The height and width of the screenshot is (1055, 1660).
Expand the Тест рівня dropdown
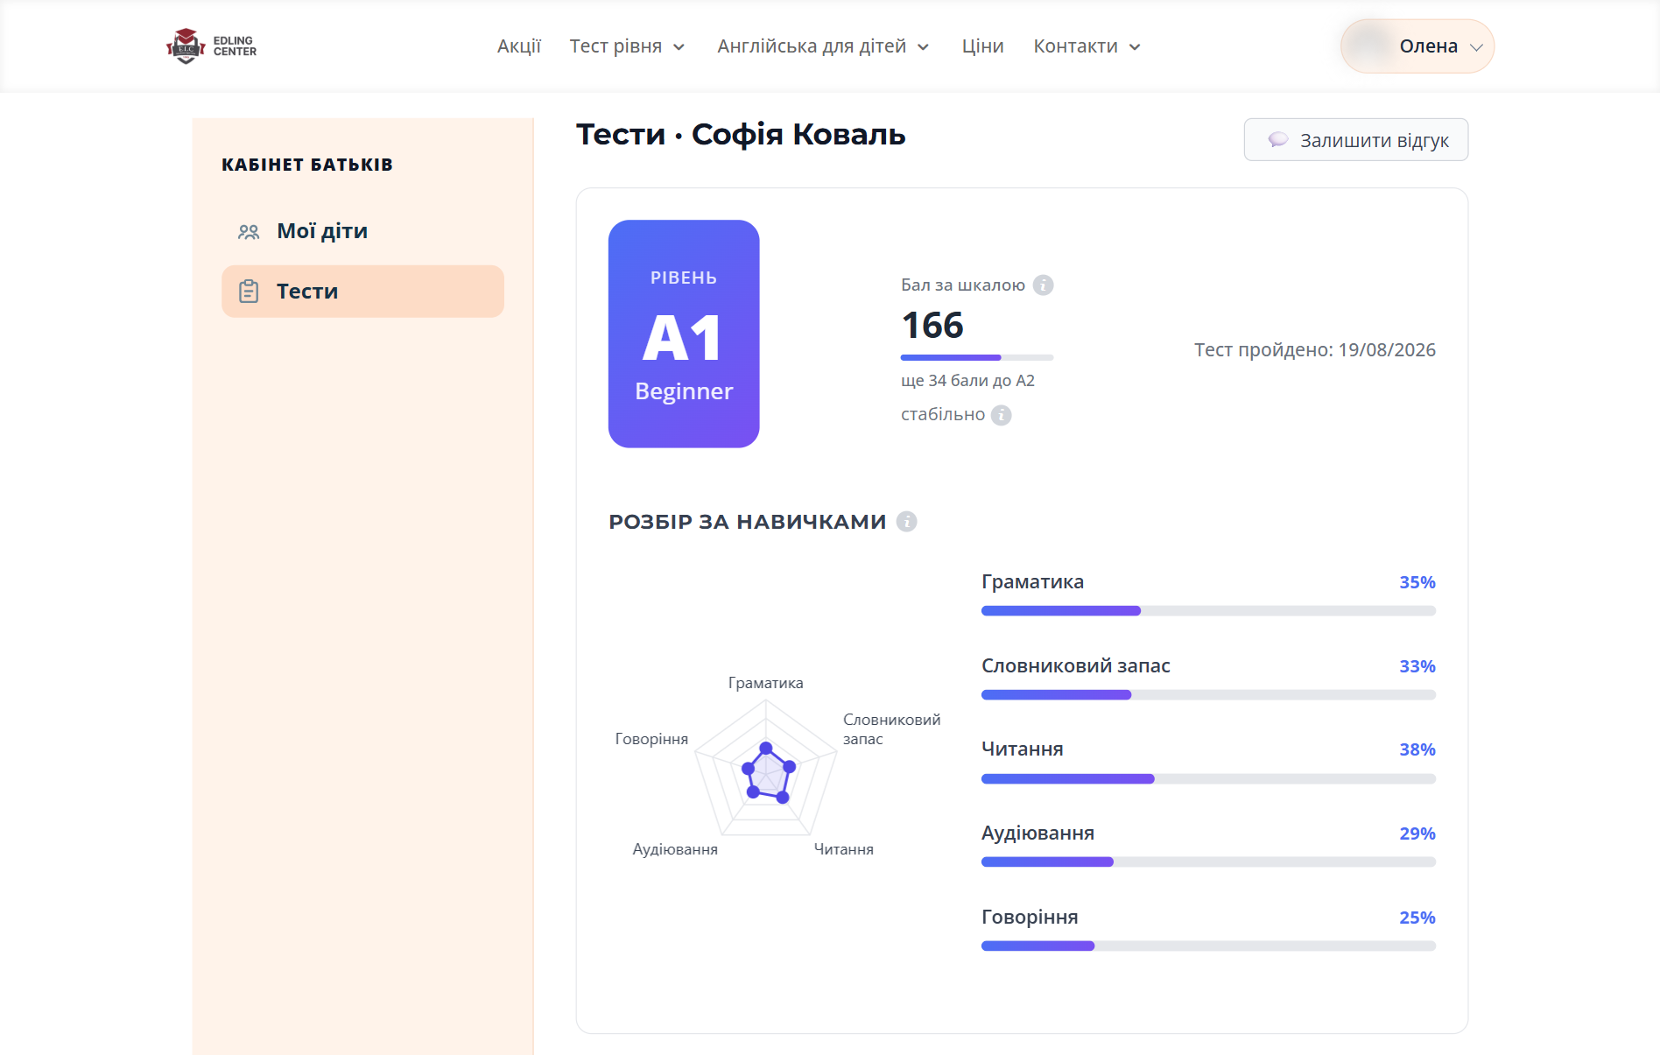(x=627, y=46)
